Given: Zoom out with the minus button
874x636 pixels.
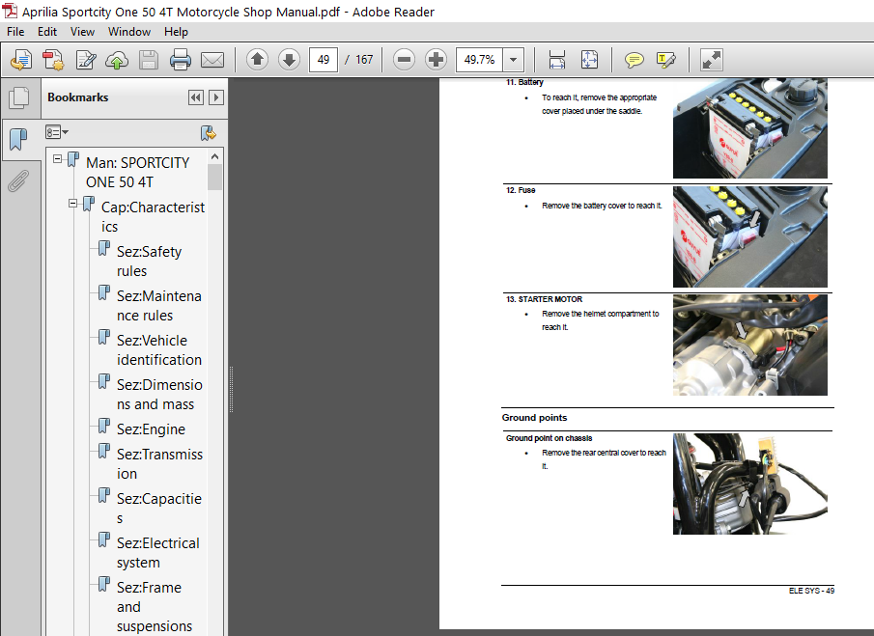Looking at the screenshot, I should tap(404, 59).
